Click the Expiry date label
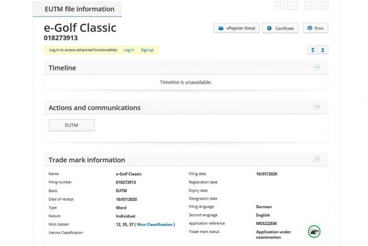The width and height of the screenshot is (368, 246). tap(198, 190)
